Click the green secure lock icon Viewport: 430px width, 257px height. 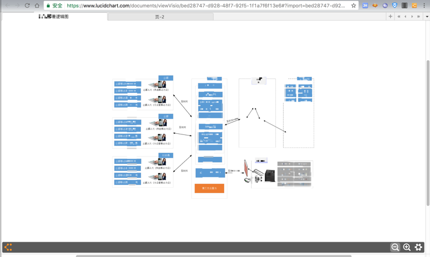tap(48, 5)
